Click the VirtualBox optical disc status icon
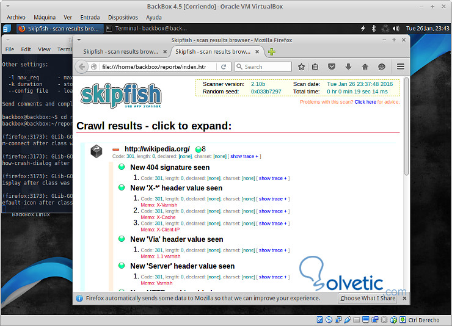 [329, 320]
